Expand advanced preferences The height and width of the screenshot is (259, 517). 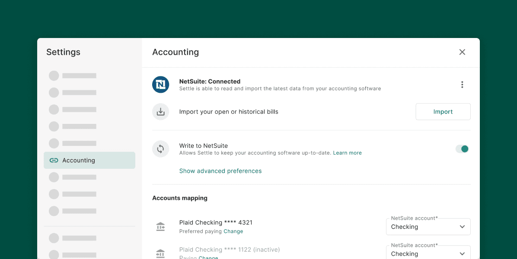click(x=220, y=171)
